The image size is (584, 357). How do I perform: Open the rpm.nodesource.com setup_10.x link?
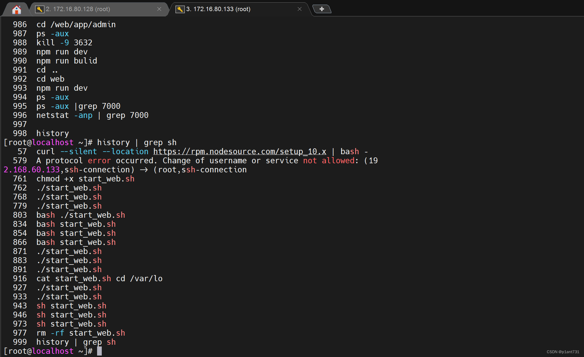(x=240, y=152)
